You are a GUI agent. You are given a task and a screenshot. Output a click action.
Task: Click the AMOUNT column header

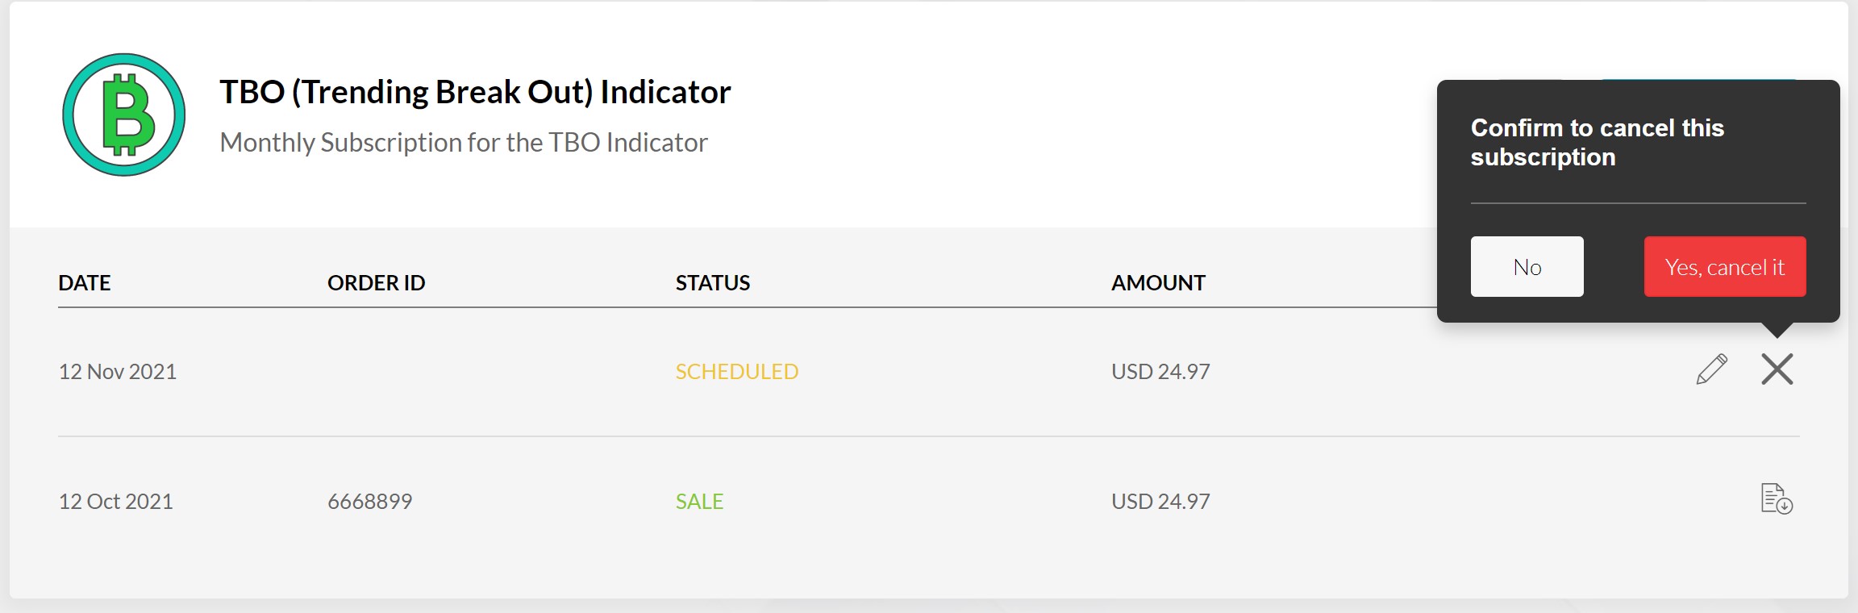[x=1158, y=283]
